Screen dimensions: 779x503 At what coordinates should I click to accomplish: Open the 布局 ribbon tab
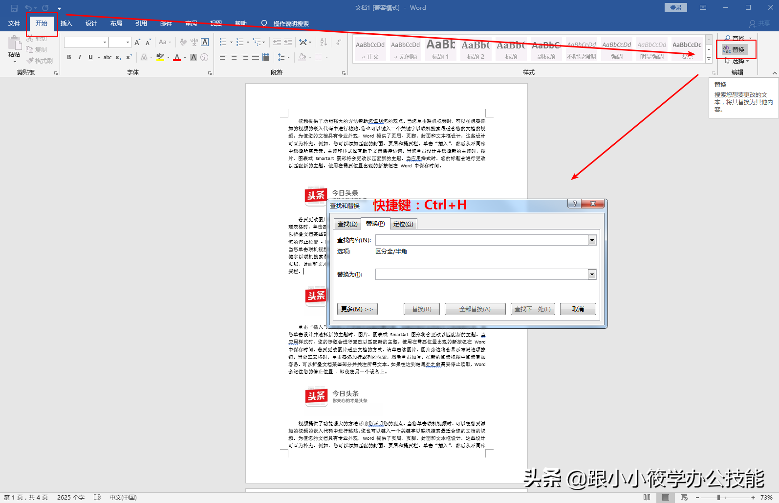116,23
